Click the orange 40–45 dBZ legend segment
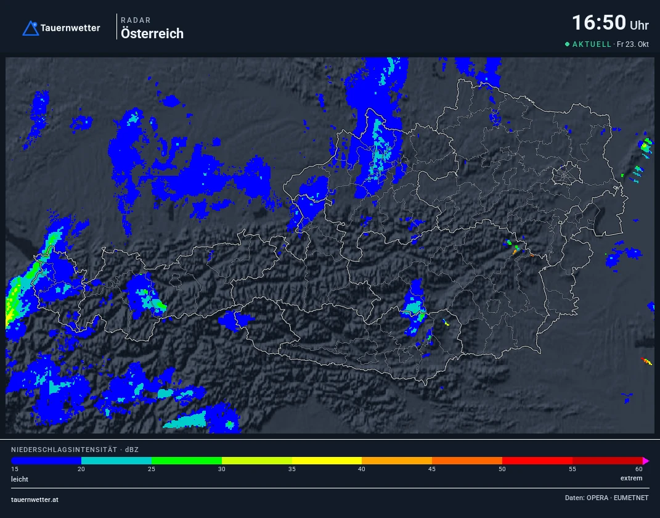This screenshot has width=660, height=518. (397, 461)
